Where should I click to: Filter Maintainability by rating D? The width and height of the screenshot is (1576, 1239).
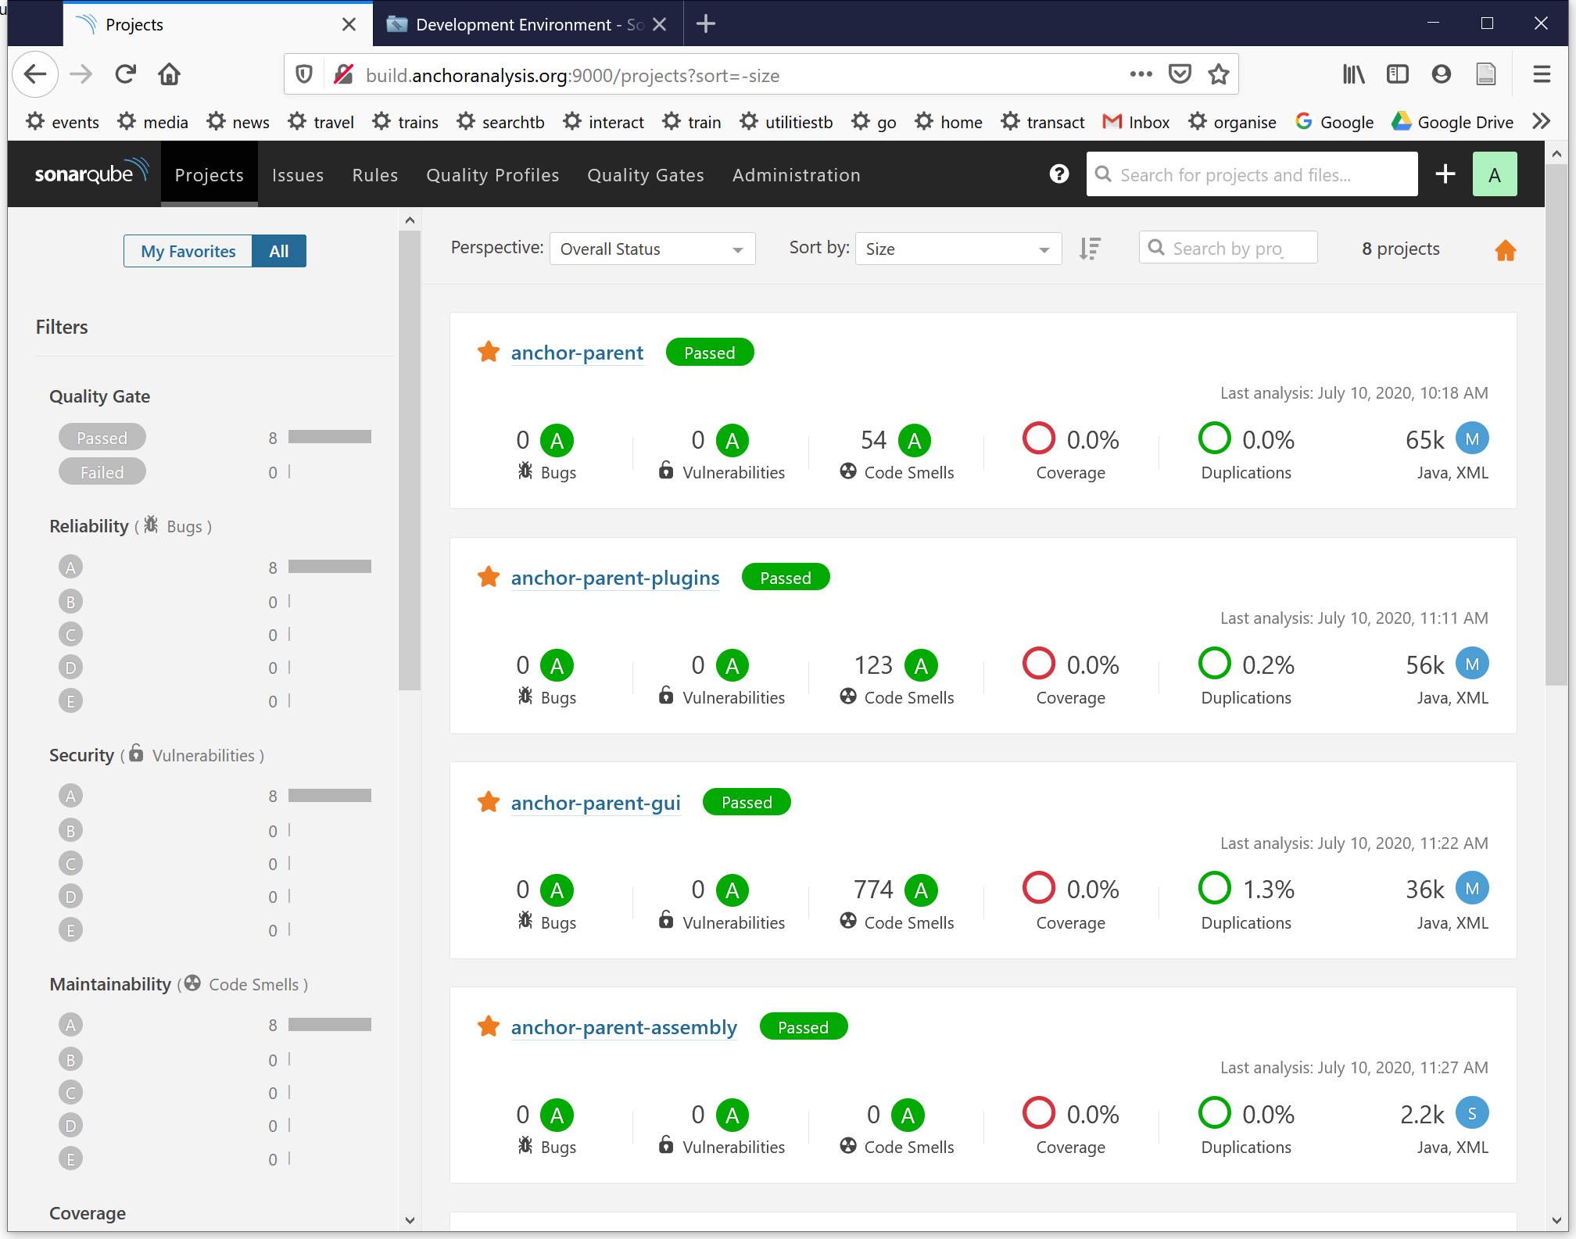pos(70,1125)
